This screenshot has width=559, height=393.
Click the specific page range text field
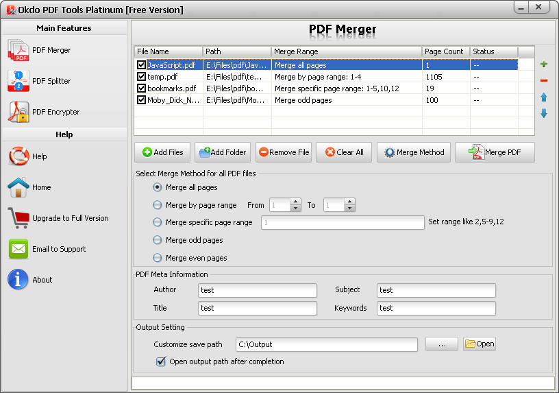pyautogui.click(x=343, y=222)
